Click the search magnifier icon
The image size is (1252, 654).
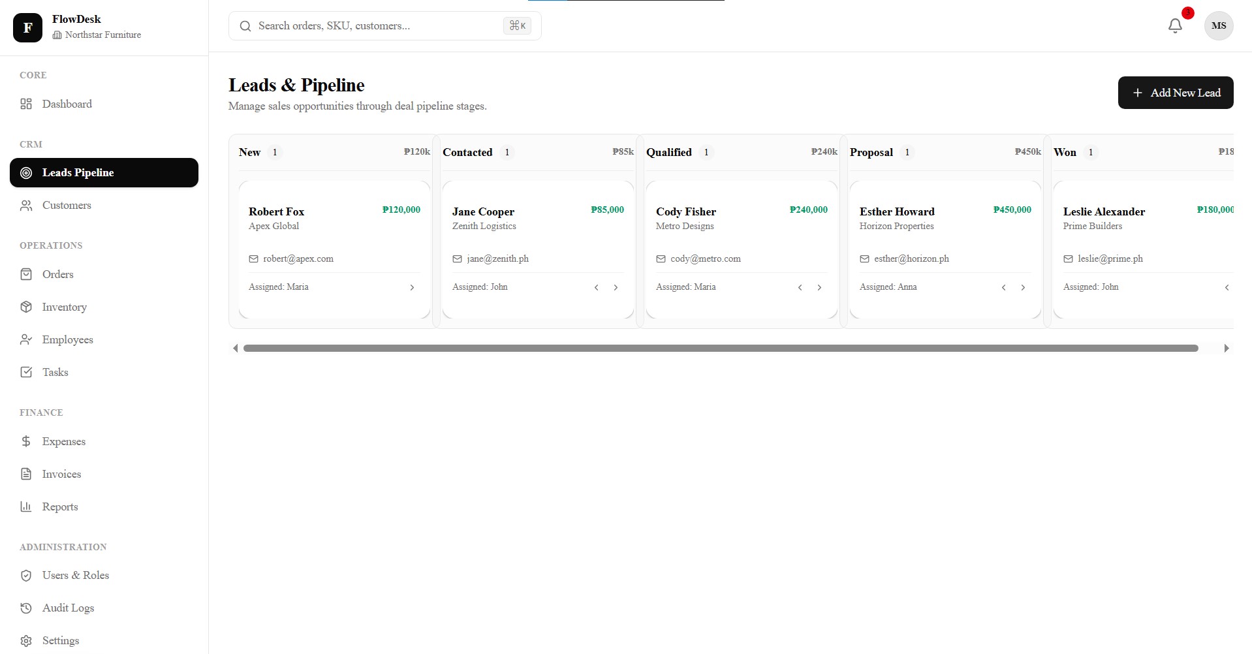point(245,26)
